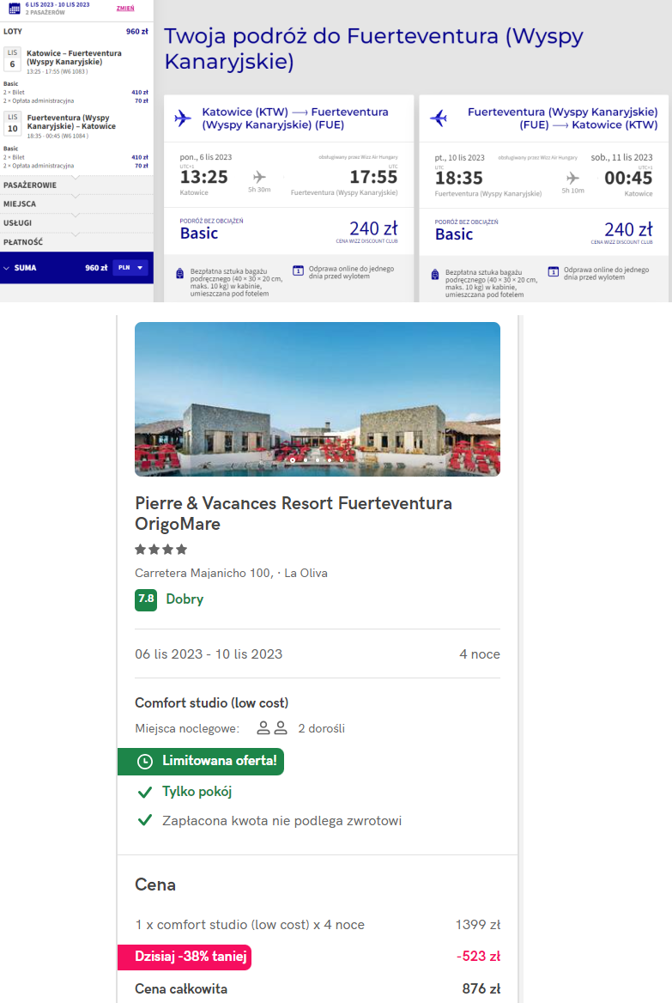Click the hotel resort photo

click(x=317, y=398)
